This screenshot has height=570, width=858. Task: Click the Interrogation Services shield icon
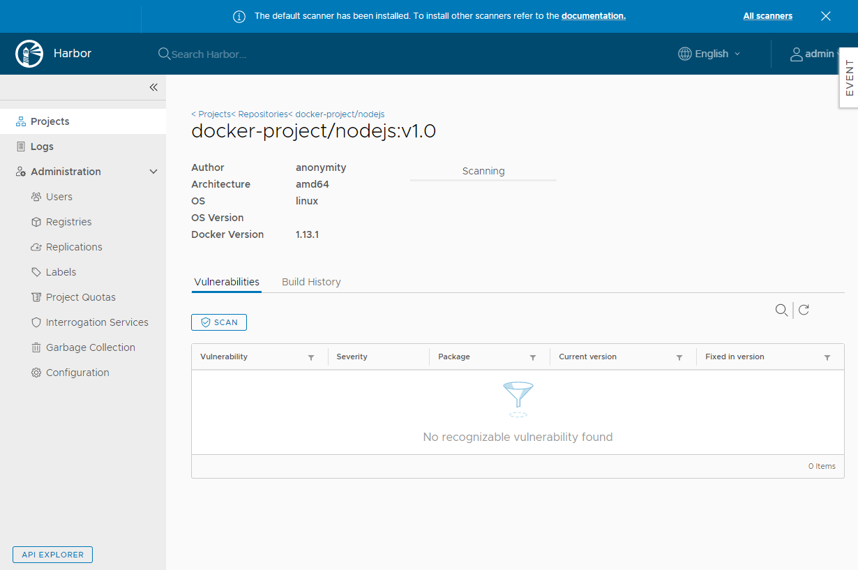pyautogui.click(x=36, y=322)
